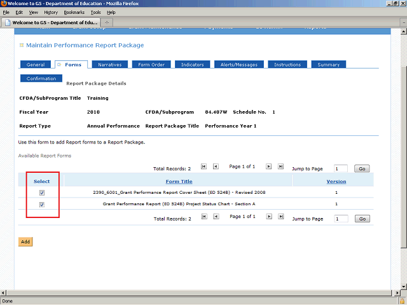Click first page icon in bottom pager
The height and width of the screenshot is (305, 407).
(x=204, y=217)
